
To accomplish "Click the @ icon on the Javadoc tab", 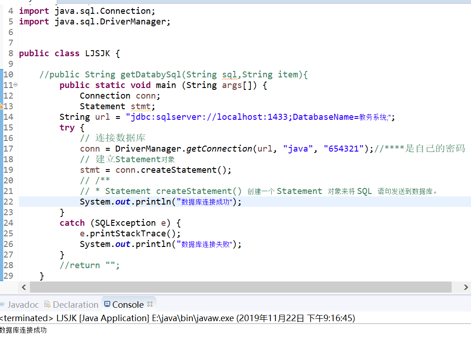I will coord(3,304).
